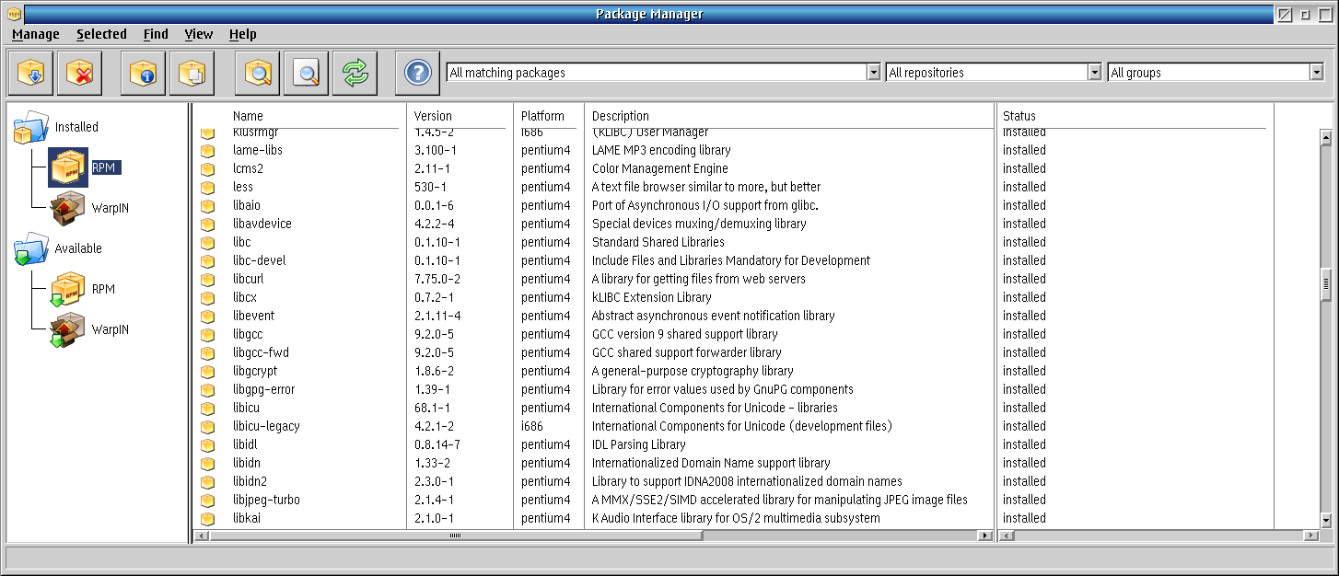Image resolution: width=1339 pixels, height=576 pixels.
Task: Sort by the Platform column header
Action: click(x=542, y=116)
